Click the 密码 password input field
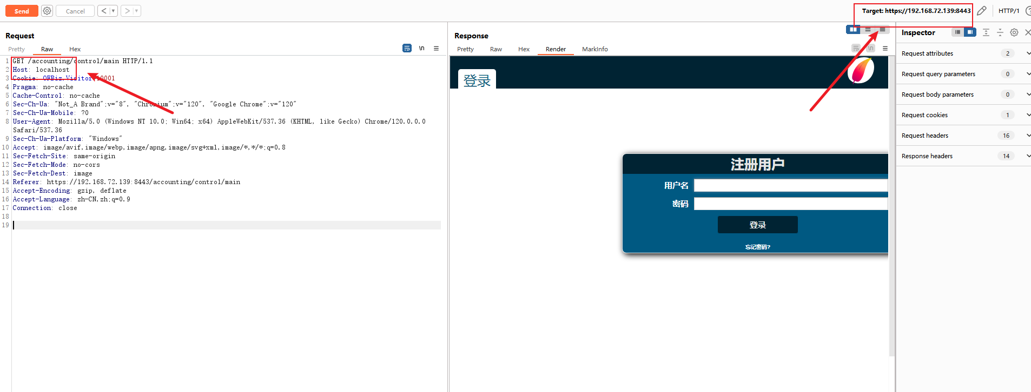 coord(791,204)
